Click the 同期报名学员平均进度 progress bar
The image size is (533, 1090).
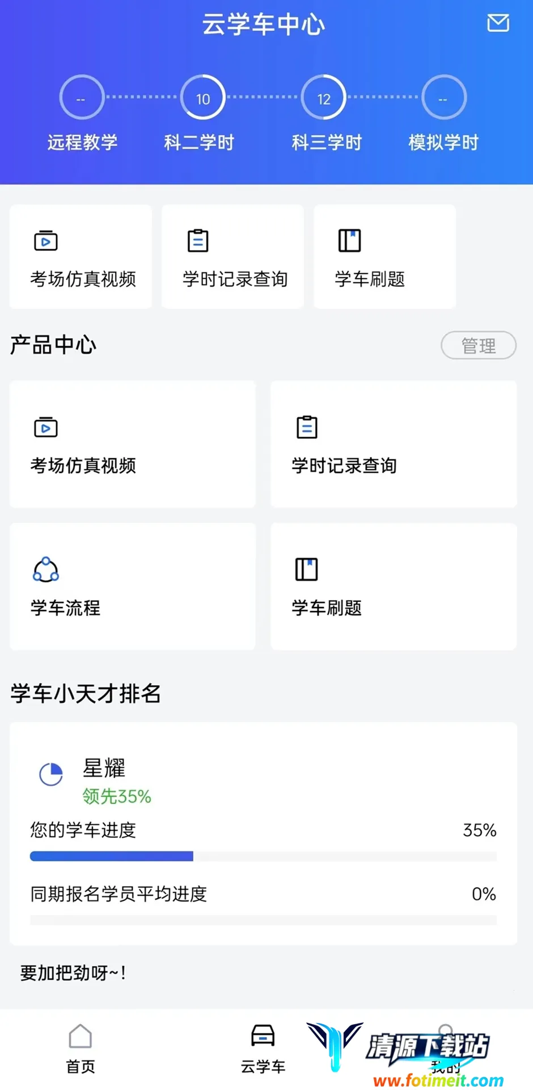tap(263, 920)
